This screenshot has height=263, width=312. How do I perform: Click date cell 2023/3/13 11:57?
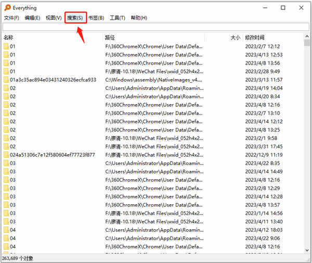pyautogui.click(x=264, y=80)
